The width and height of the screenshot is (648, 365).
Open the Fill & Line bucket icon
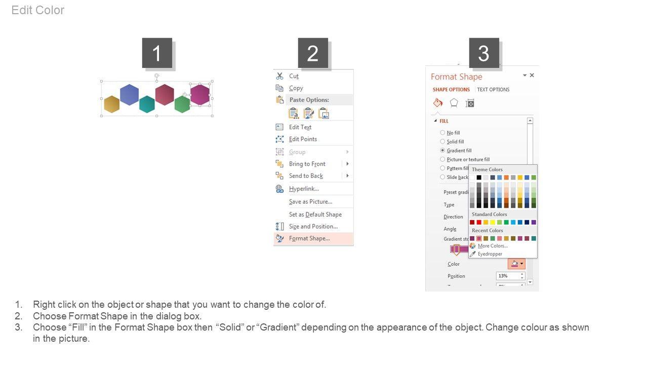click(438, 103)
